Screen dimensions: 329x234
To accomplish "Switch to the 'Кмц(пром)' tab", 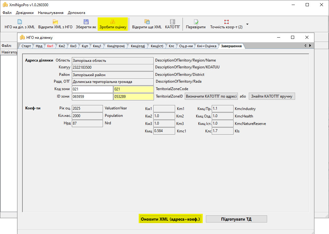I will (x=116, y=46).
